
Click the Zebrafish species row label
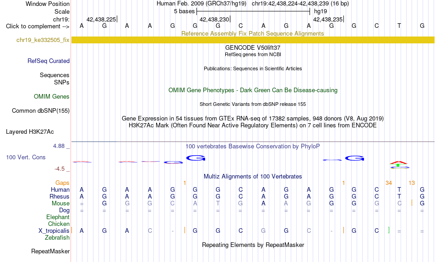[x=57, y=237]
